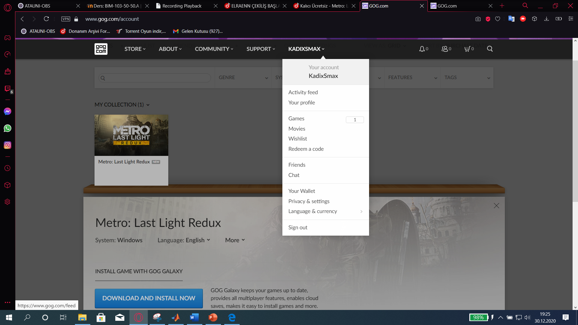Select Redeem a code menu entry
Screen dimensions: 578x325
coord(306,149)
